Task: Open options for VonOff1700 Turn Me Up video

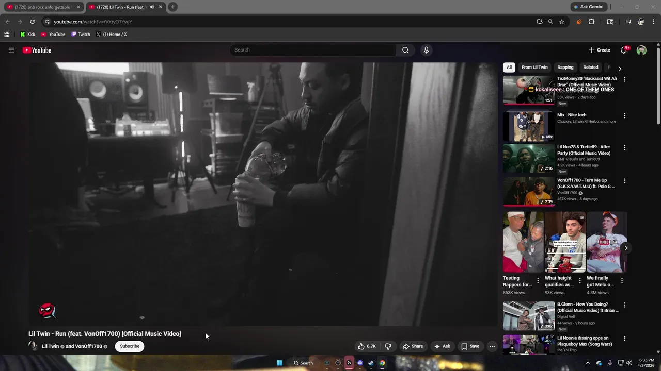Action: pyautogui.click(x=624, y=181)
